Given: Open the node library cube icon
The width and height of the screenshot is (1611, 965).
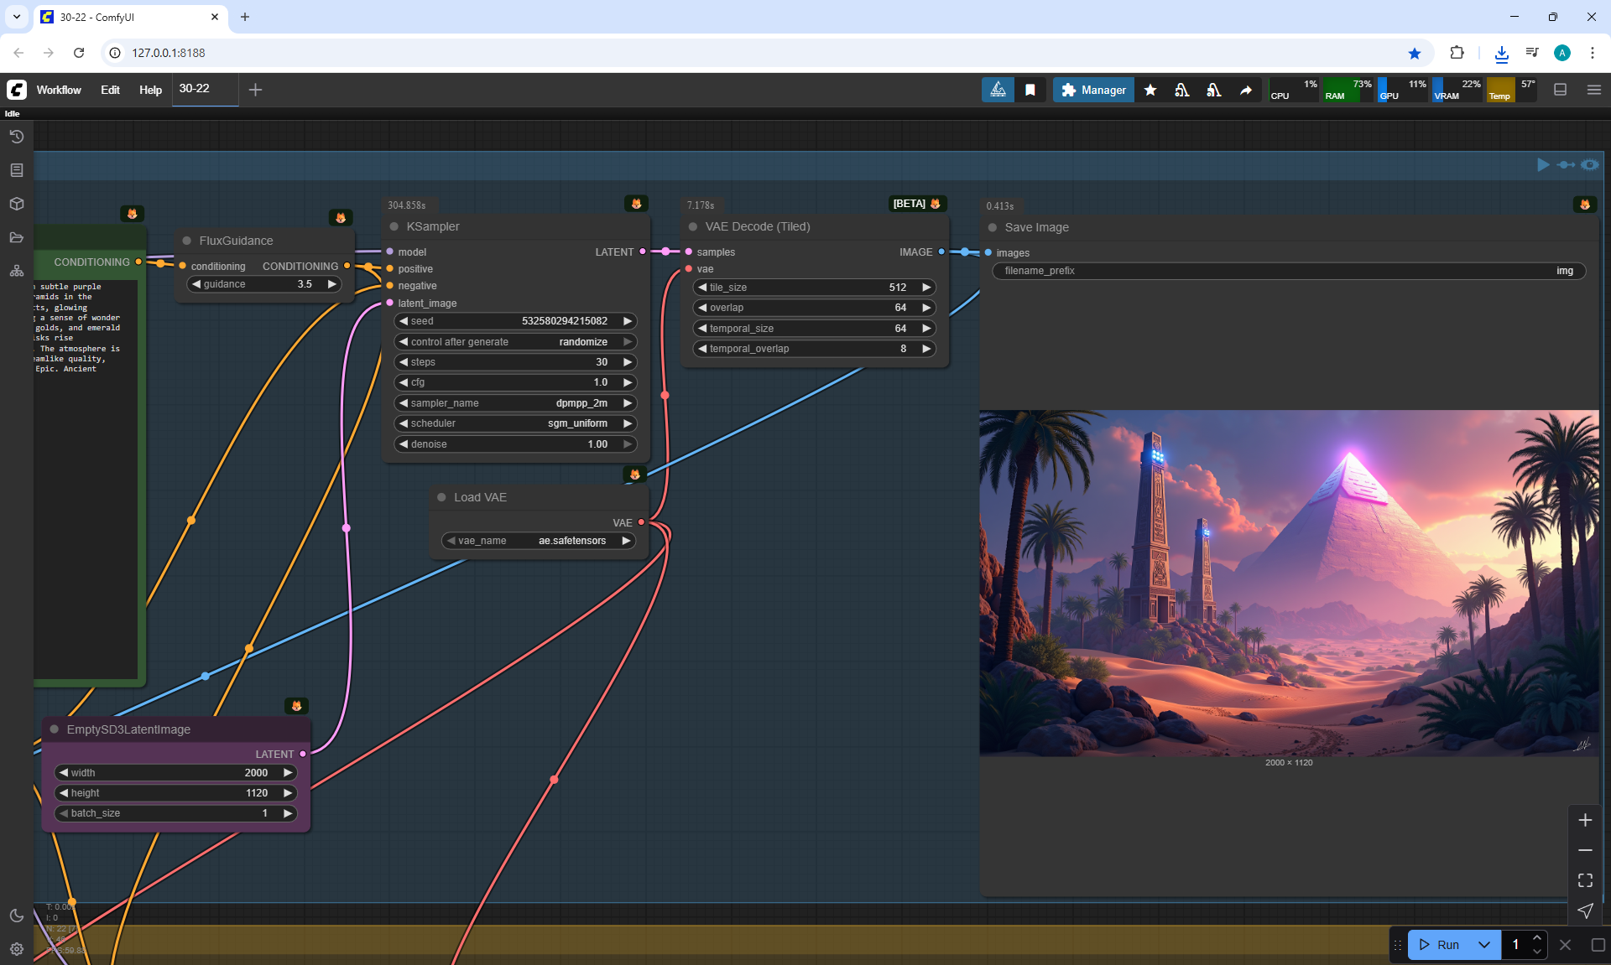Looking at the screenshot, I should pos(16,204).
